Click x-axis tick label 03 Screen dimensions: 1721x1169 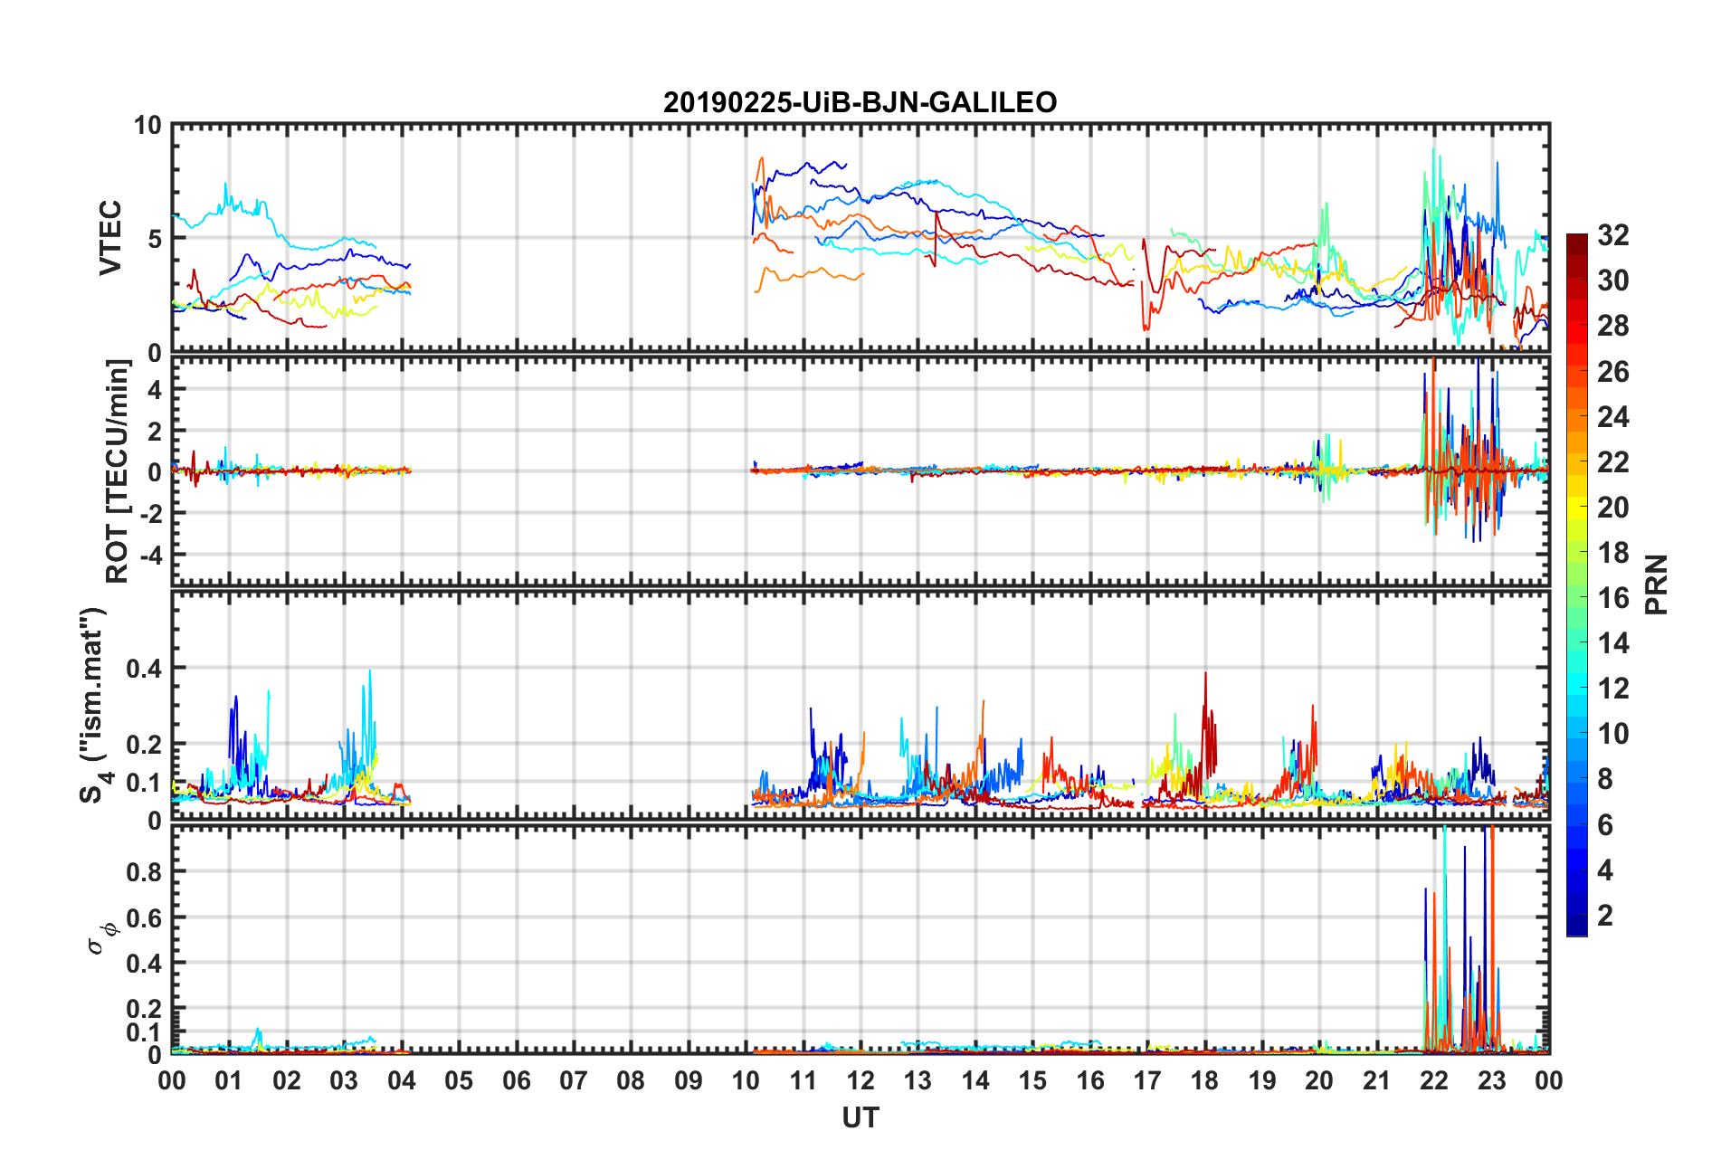click(x=344, y=1080)
